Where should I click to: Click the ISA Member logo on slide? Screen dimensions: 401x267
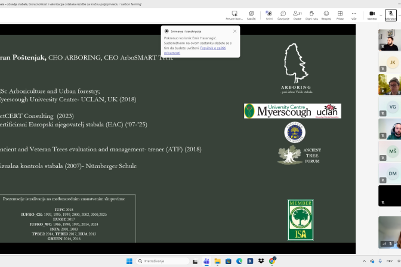coord(301,220)
